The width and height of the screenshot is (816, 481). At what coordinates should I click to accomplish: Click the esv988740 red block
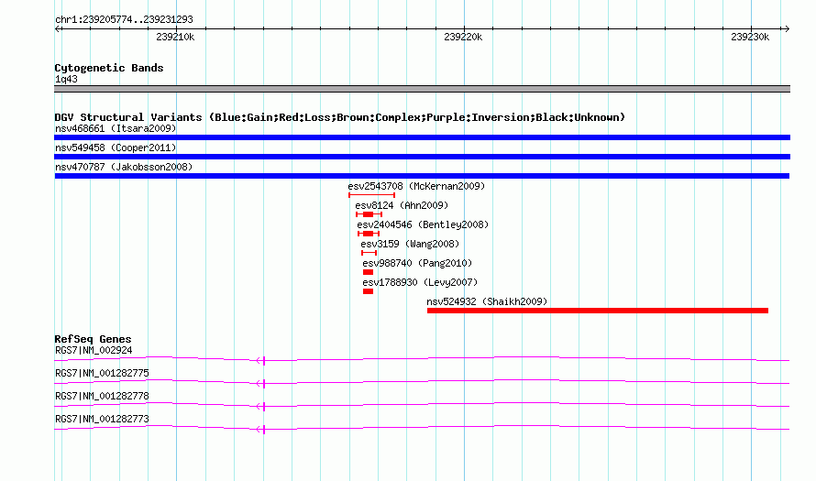368,272
